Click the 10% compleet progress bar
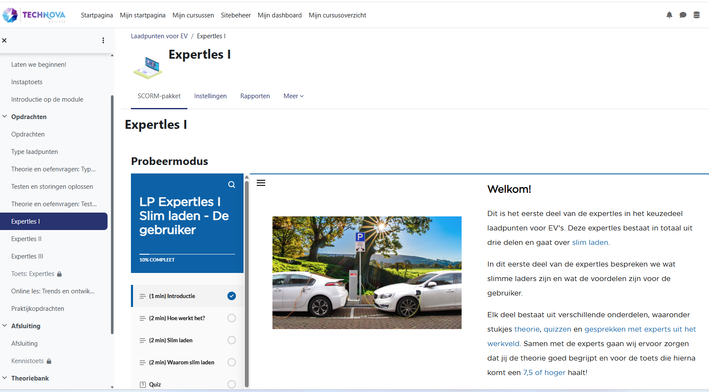This screenshot has width=709, height=392. (x=187, y=254)
